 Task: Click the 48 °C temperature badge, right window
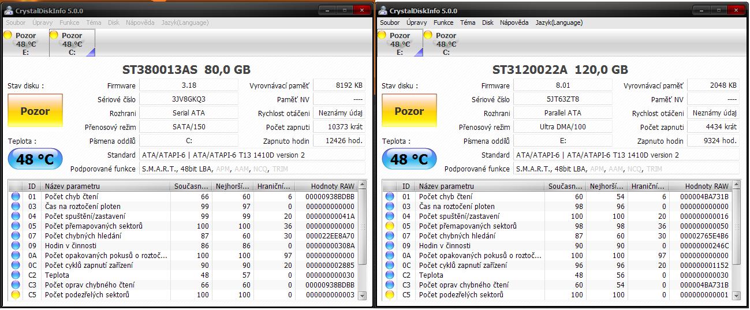click(409, 159)
